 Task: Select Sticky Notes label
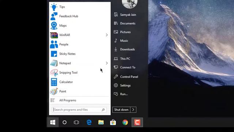(67, 54)
